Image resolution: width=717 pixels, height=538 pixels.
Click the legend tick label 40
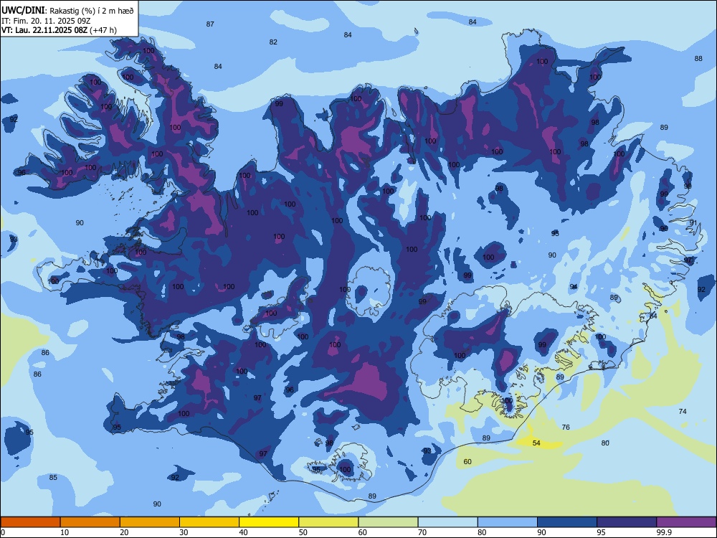[243, 532]
